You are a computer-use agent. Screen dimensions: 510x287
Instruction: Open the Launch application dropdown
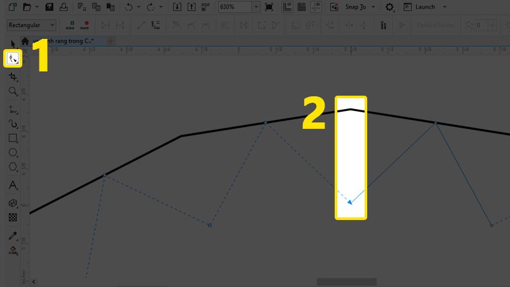(x=425, y=7)
